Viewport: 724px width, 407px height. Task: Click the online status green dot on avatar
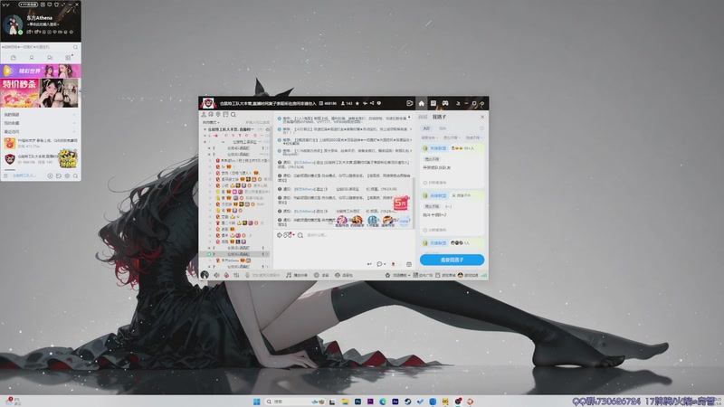click(20, 33)
